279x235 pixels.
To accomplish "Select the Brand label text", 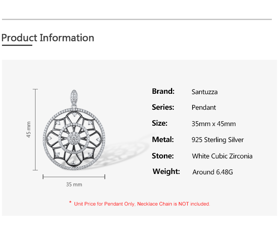I will [163, 91].
